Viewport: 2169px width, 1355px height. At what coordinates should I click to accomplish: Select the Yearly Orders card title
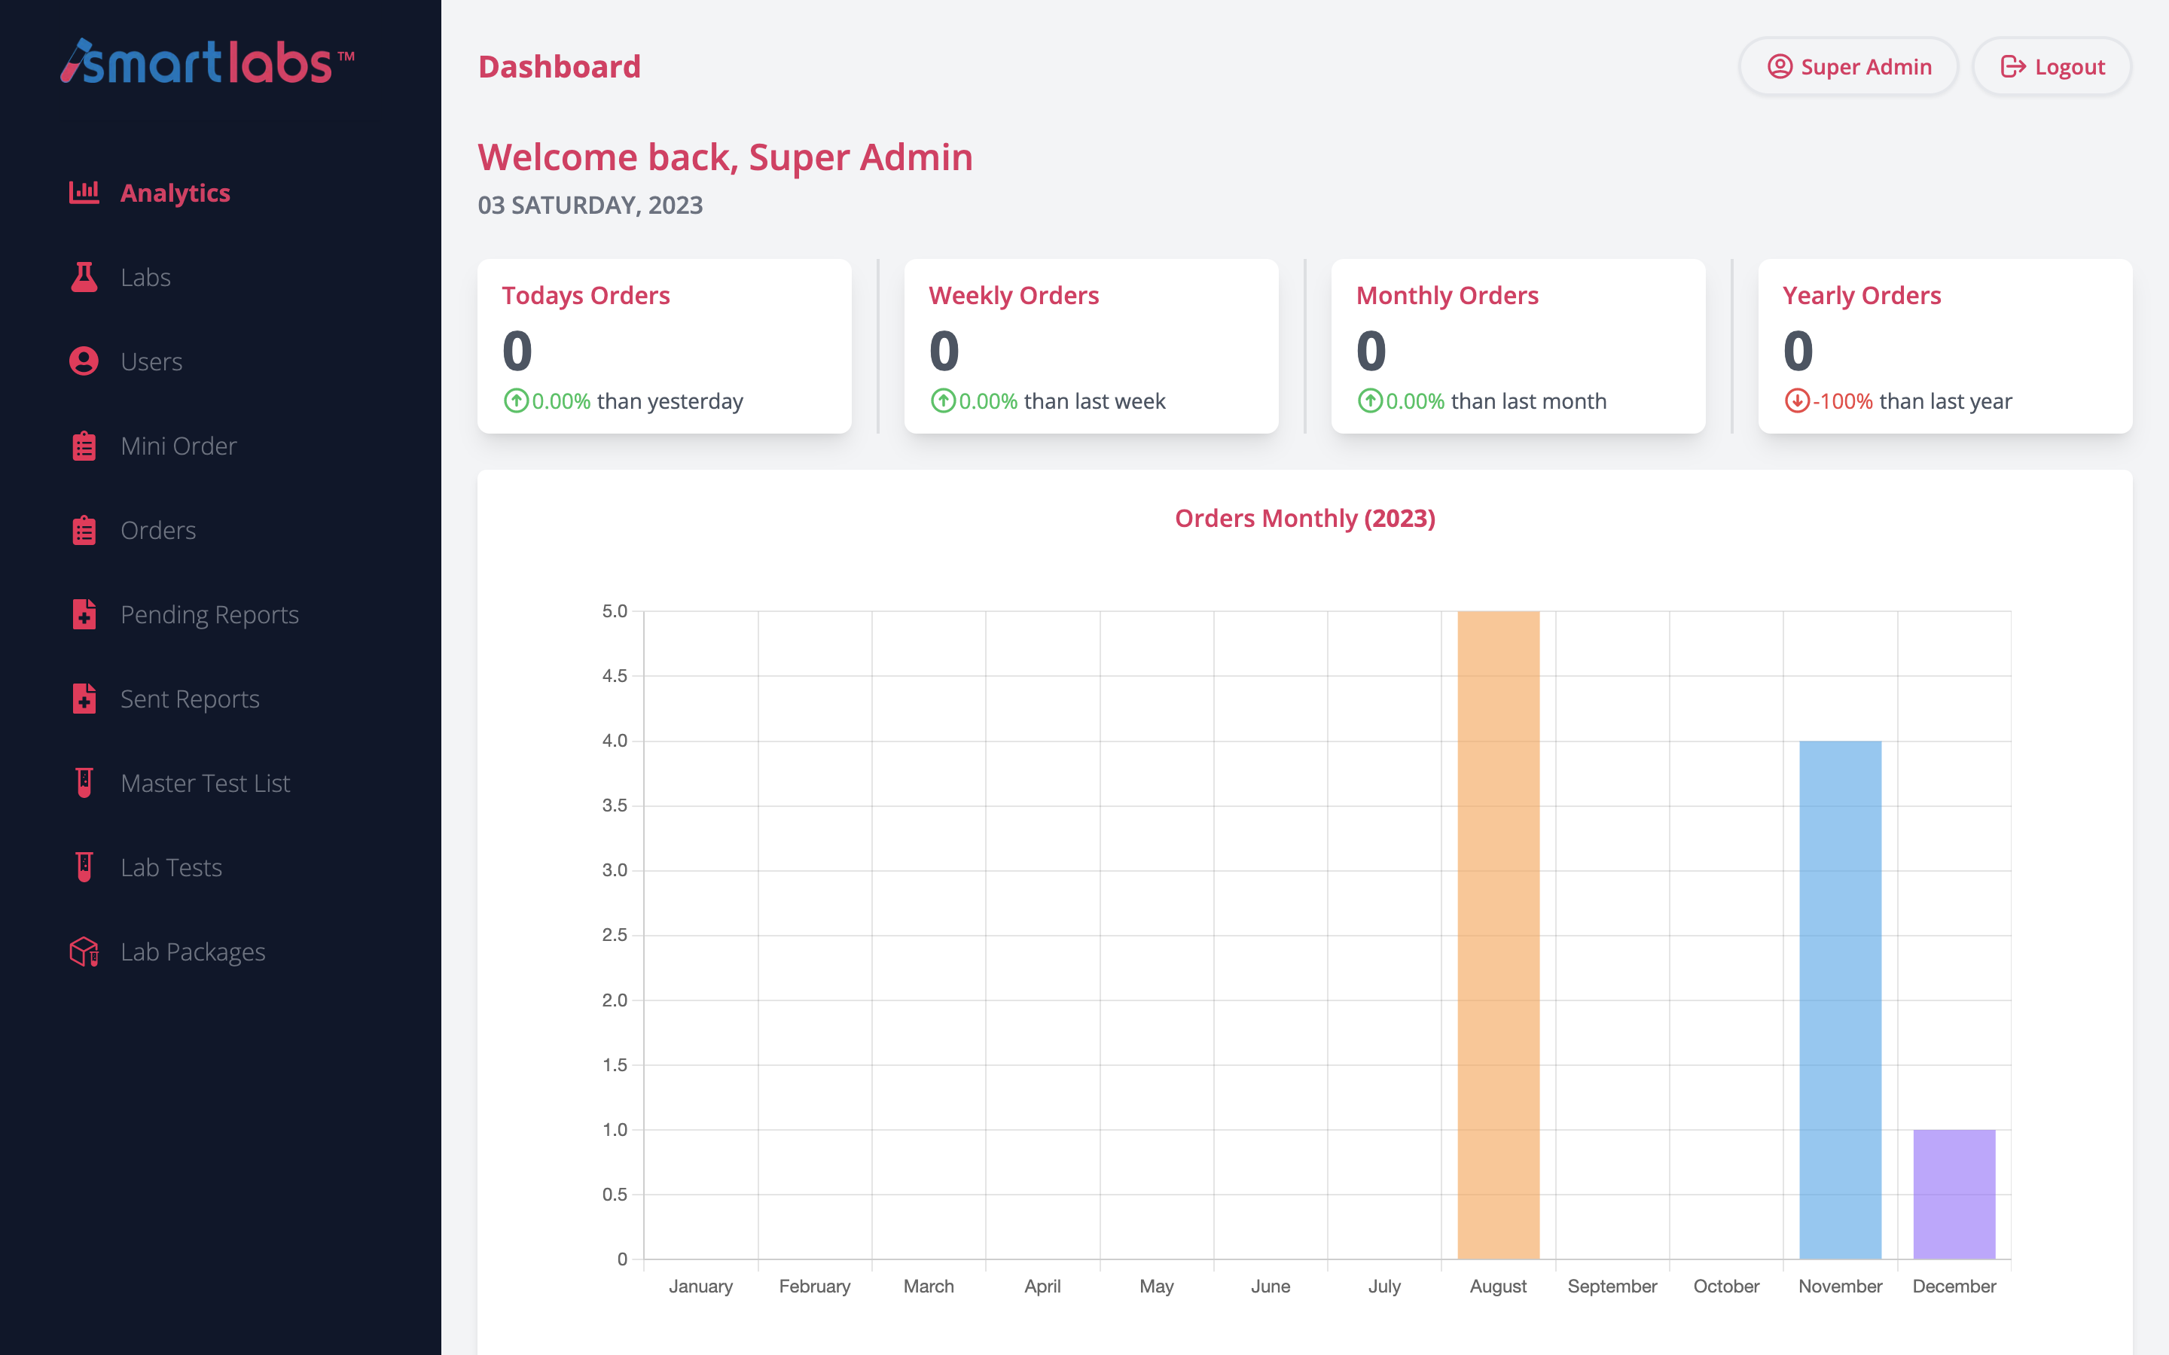pos(1862,295)
